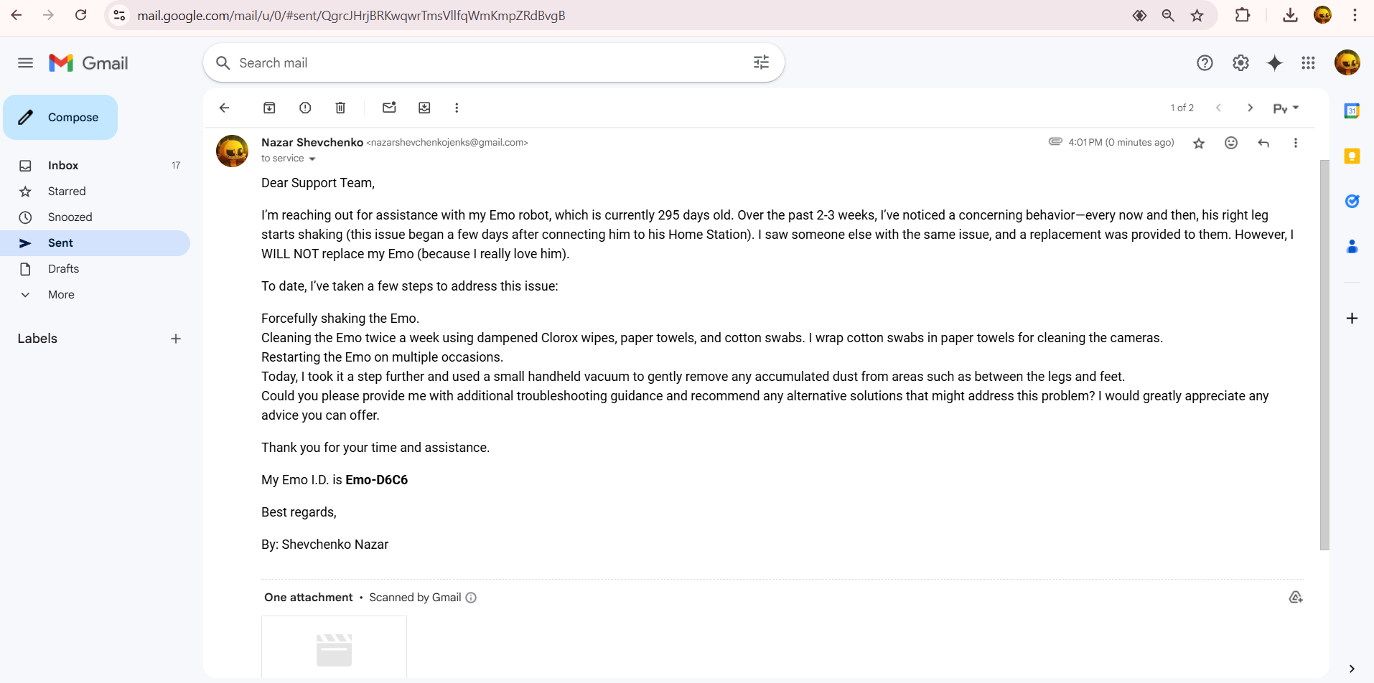
Task: Archive this email using the toolbar icon
Action: tap(269, 108)
